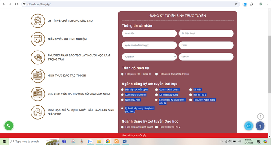
Task: Click the Ngày sinh date field
Action: click(x=149, y=45)
